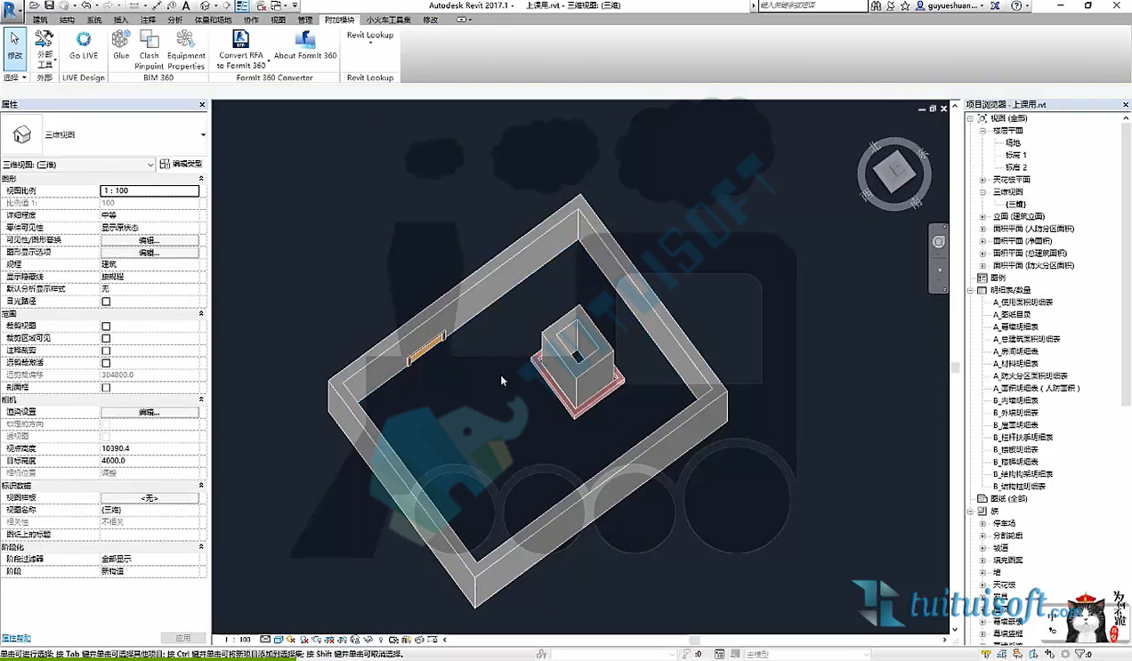Open the Revit Lookup dropdown
Screen dimensions: 1132x661
pyautogui.click(x=370, y=38)
